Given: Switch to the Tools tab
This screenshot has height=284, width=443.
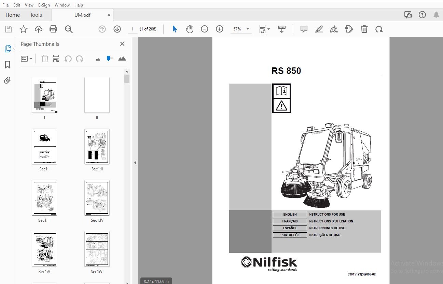Looking at the screenshot, I should tap(36, 15).
